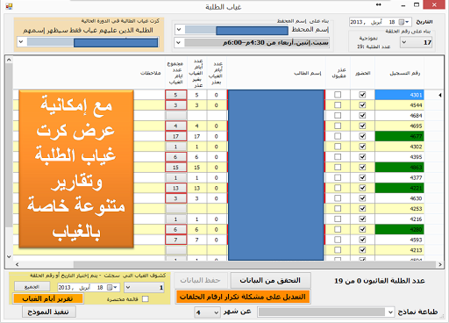Click the التحقق من البيانات button
This screenshot has height=323, width=449.
pos(270,280)
